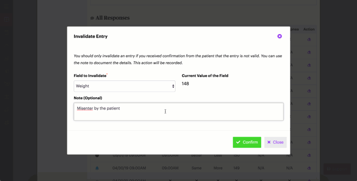Image resolution: width=357 pixels, height=181 pixels.
Task: Click the 04/30/19 09:00AM date cell
Action: click(129, 168)
